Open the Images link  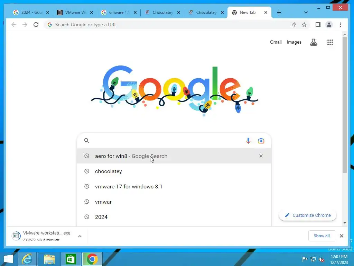(294, 42)
